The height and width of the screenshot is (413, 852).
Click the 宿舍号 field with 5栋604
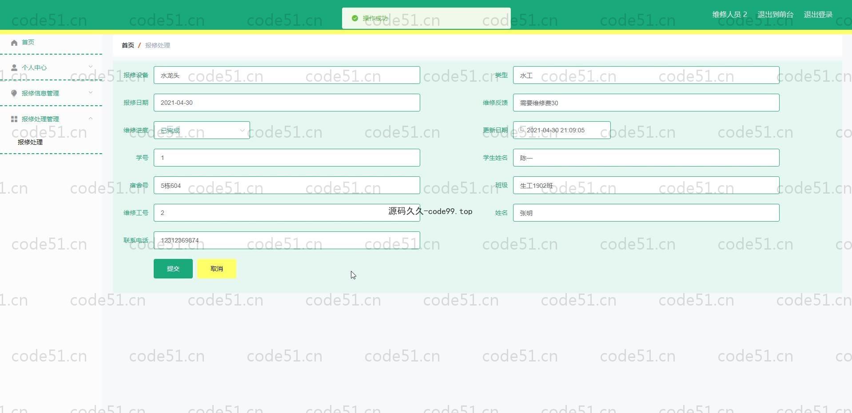click(287, 185)
